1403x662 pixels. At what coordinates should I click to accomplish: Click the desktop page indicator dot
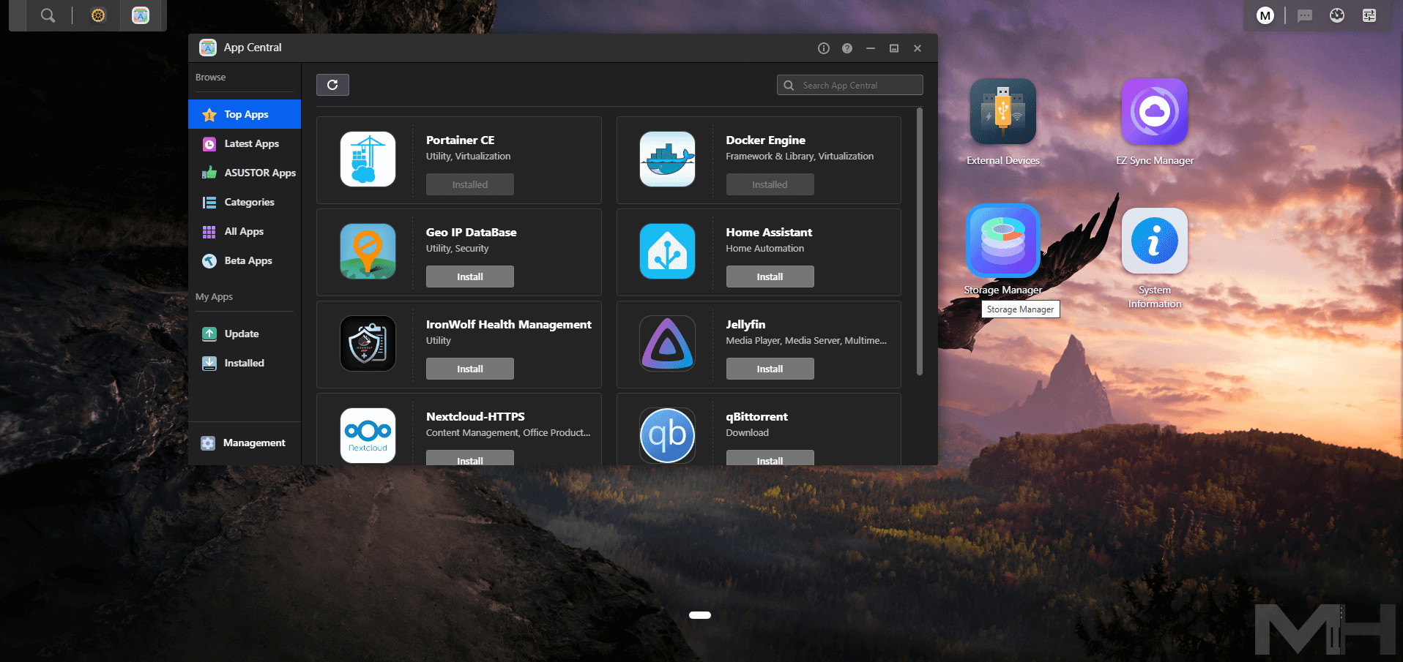(x=700, y=615)
